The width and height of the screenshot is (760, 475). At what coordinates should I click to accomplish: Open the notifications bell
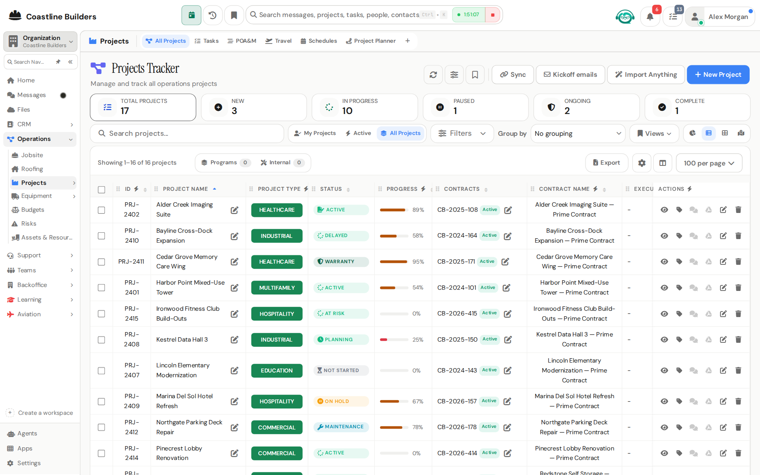tap(650, 17)
